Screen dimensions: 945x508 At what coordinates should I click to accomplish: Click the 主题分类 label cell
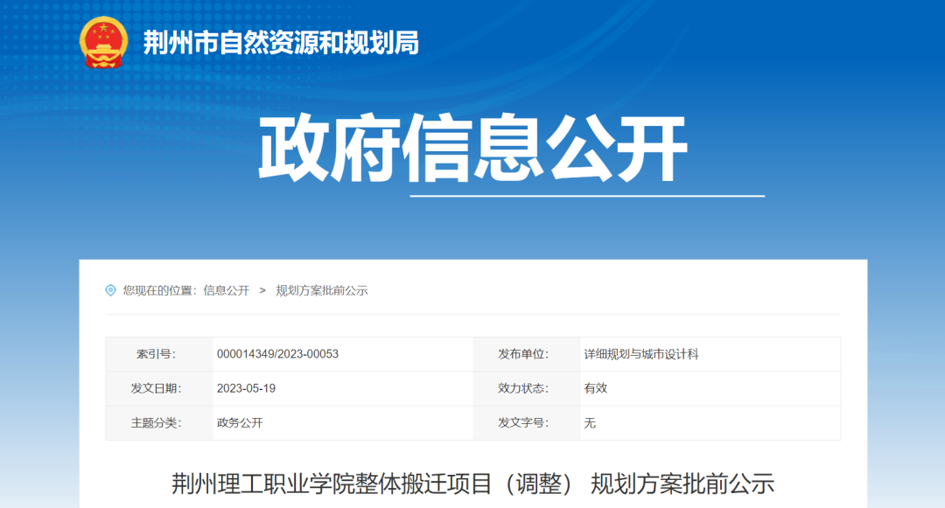point(160,423)
